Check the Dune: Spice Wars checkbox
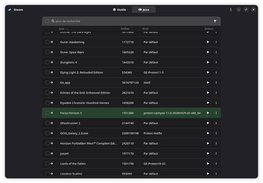 [48, 52]
